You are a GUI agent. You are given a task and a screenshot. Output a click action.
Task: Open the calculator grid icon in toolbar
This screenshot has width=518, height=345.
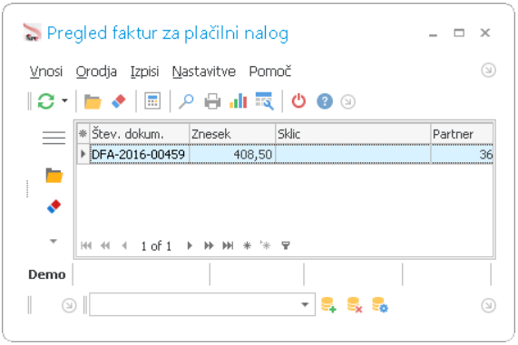(152, 101)
